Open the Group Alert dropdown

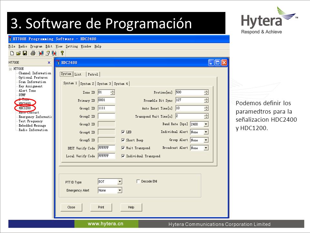(x=206, y=140)
